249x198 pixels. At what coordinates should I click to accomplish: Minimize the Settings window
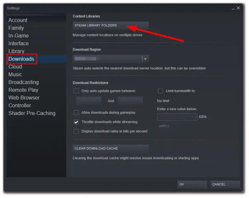233,9
